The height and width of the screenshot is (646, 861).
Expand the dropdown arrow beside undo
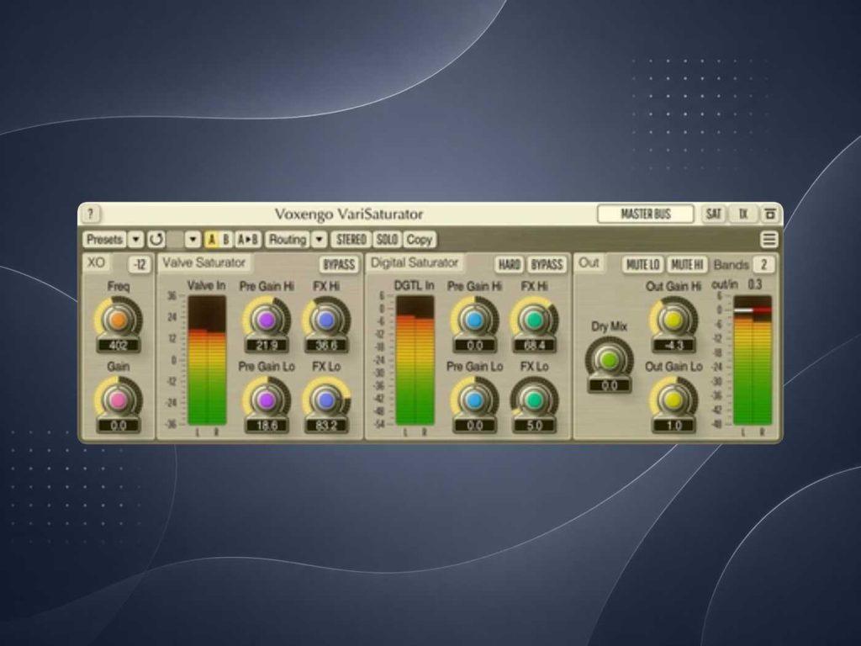click(193, 240)
